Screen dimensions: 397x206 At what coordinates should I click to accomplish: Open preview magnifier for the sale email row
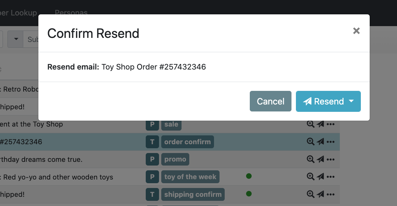(x=311, y=124)
